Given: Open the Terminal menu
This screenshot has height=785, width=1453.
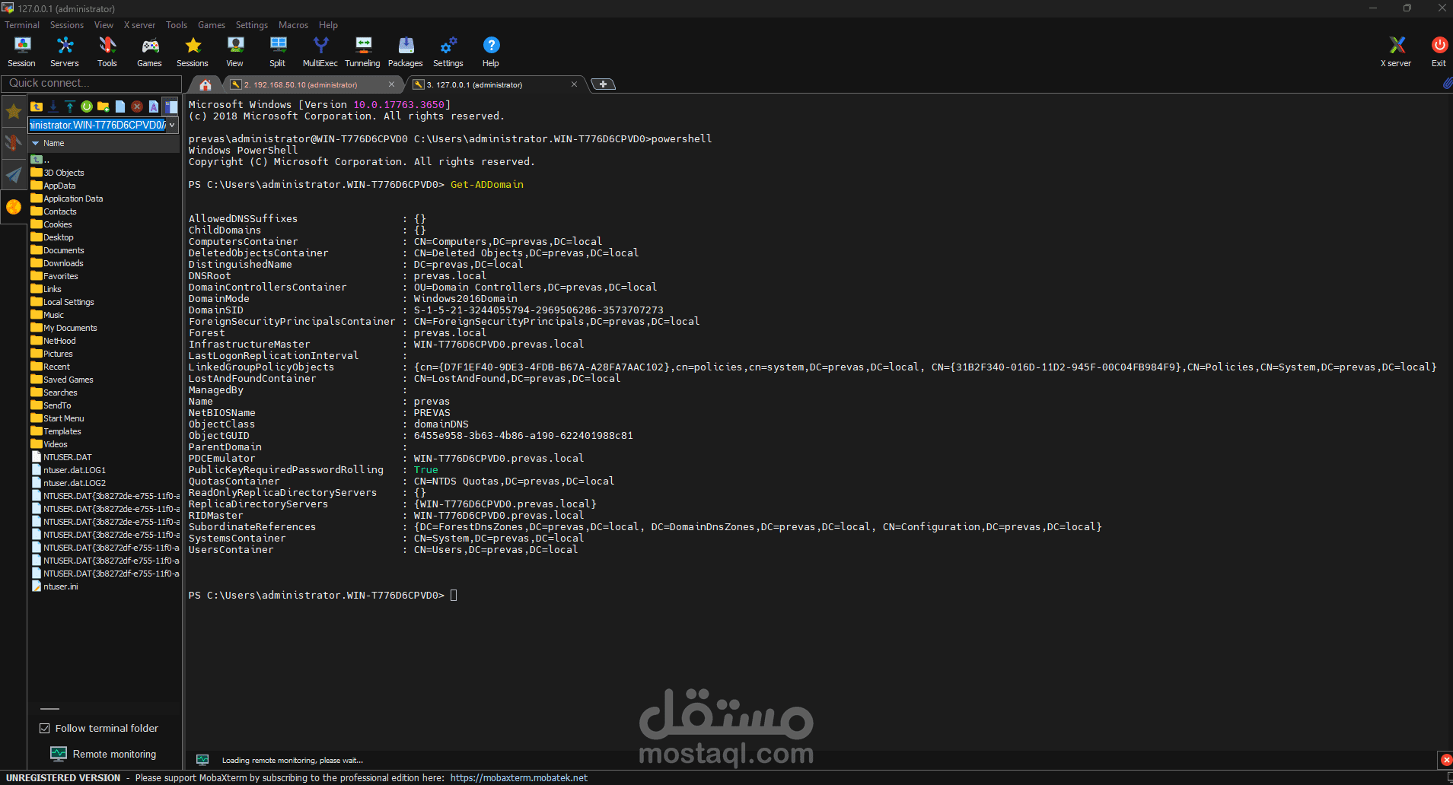Looking at the screenshot, I should point(22,25).
